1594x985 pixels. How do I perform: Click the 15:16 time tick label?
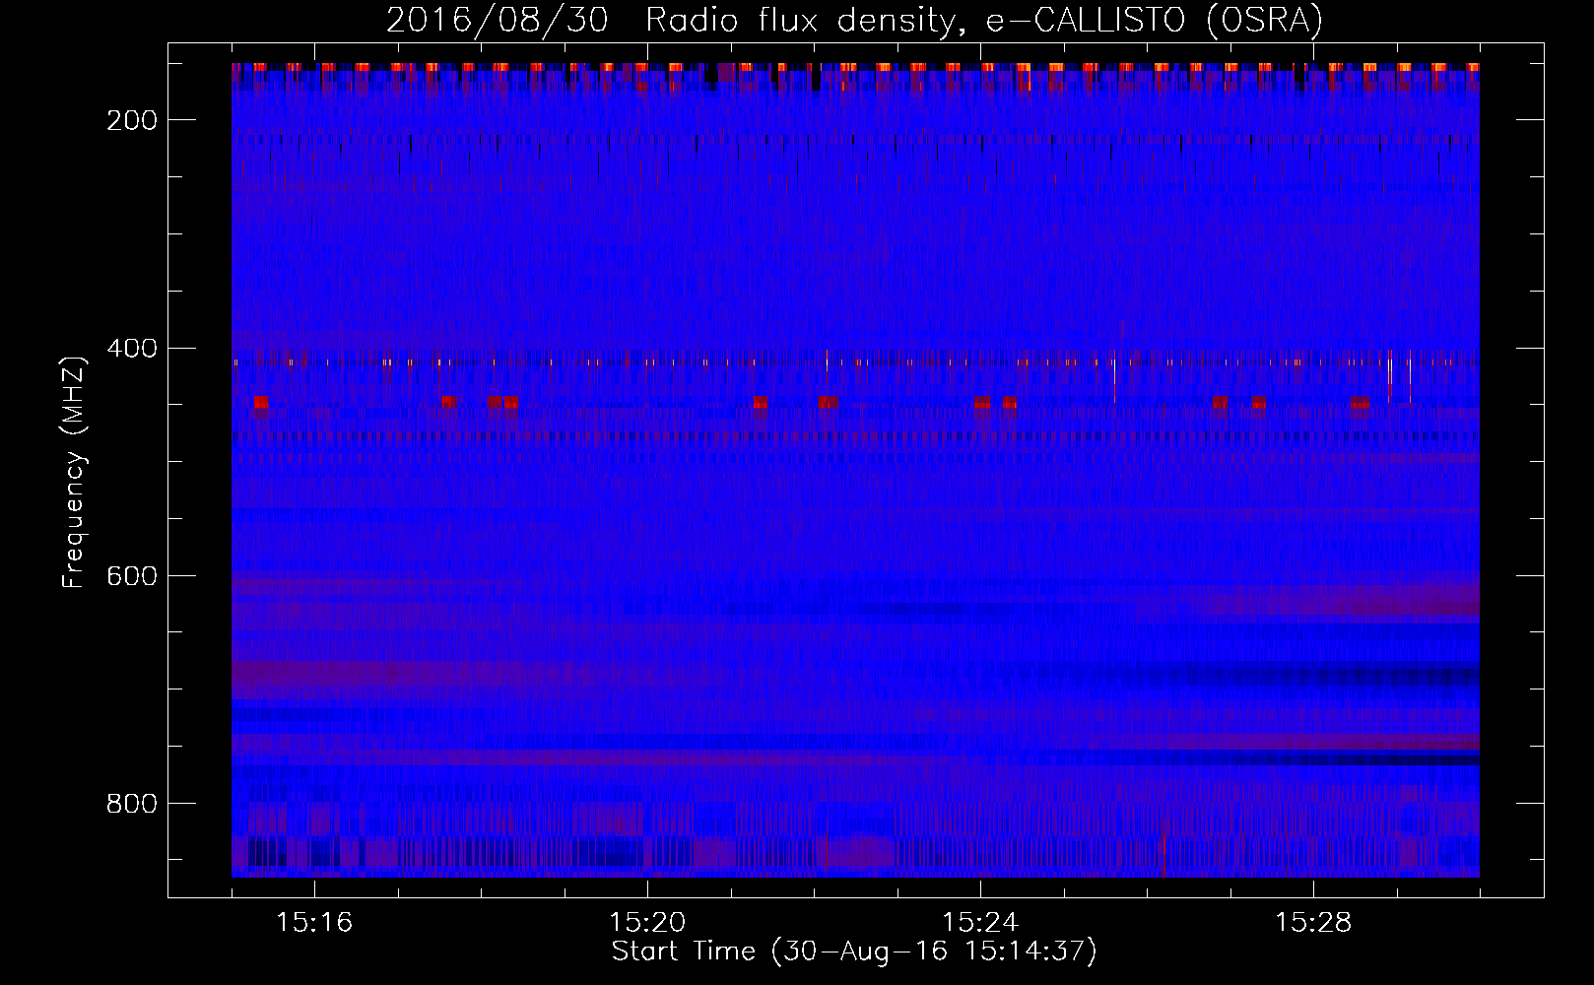click(314, 922)
